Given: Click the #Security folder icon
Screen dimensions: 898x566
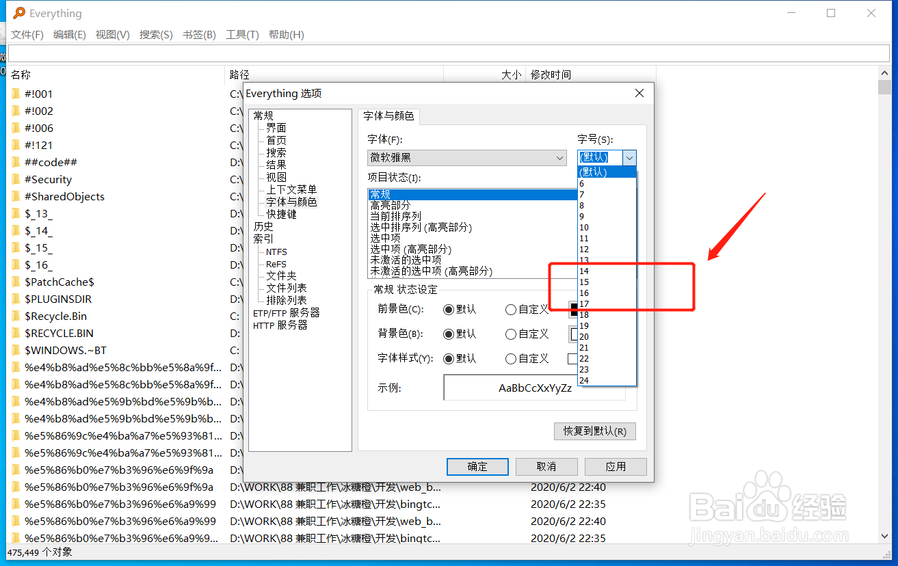Looking at the screenshot, I should coord(16,179).
